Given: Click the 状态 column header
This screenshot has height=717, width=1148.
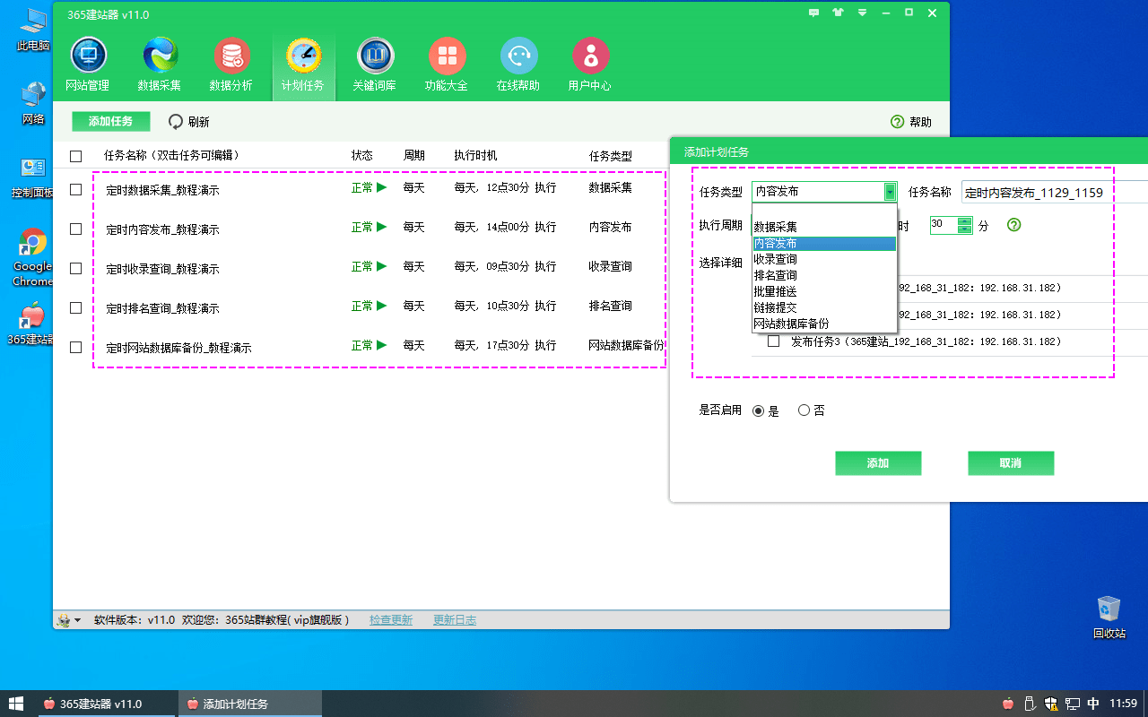Looking at the screenshot, I should [x=362, y=155].
